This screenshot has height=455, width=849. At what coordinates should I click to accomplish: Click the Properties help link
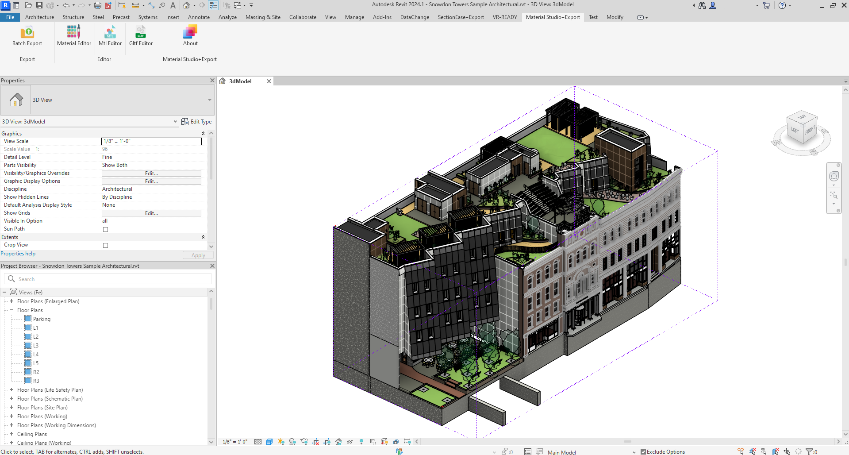tap(18, 254)
